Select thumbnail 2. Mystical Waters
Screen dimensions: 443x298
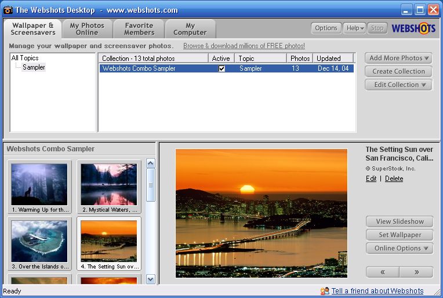pos(109,187)
